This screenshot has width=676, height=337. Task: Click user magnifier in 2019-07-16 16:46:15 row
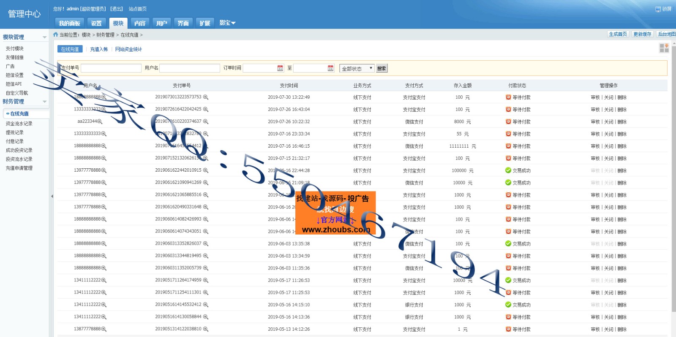(104, 146)
